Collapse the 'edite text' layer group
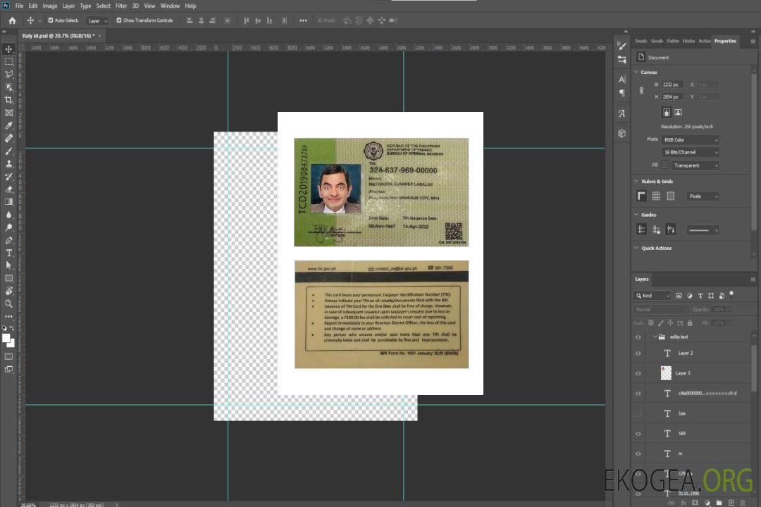This screenshot has height=507, width=761. [654, 337]
